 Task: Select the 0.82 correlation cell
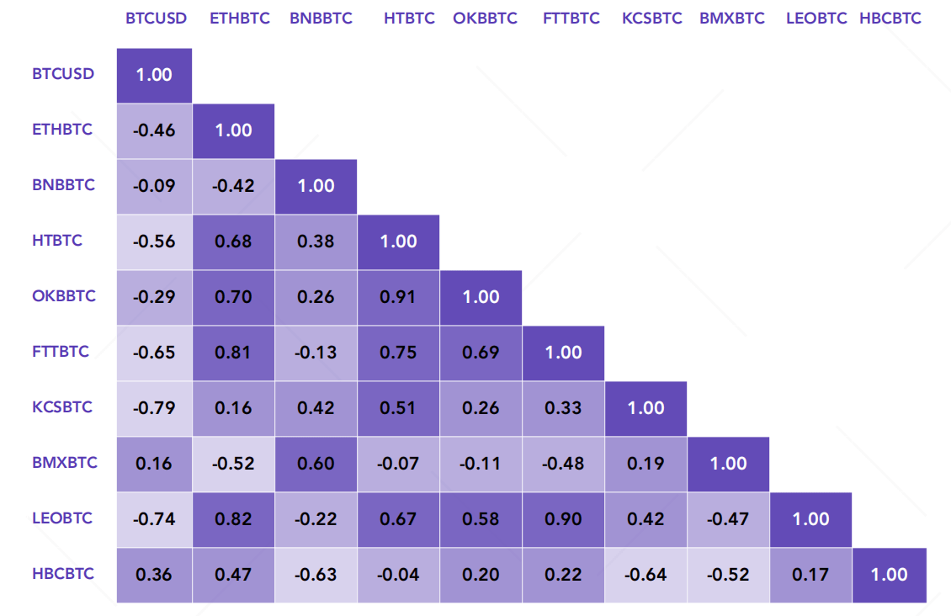[233, 519]
